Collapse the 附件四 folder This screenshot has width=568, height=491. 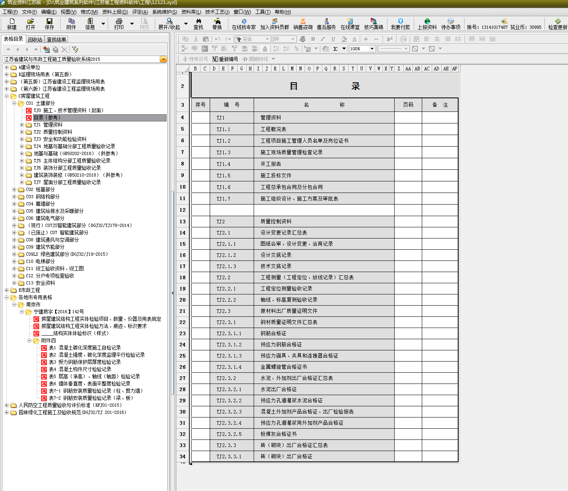[x=29, y=340]
